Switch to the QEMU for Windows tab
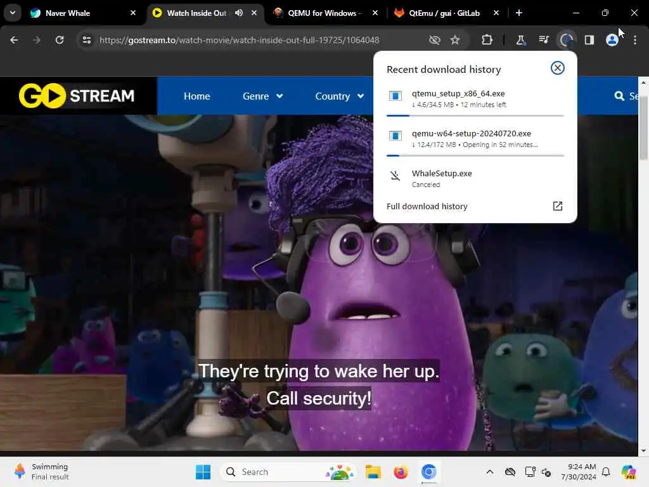 324,13
